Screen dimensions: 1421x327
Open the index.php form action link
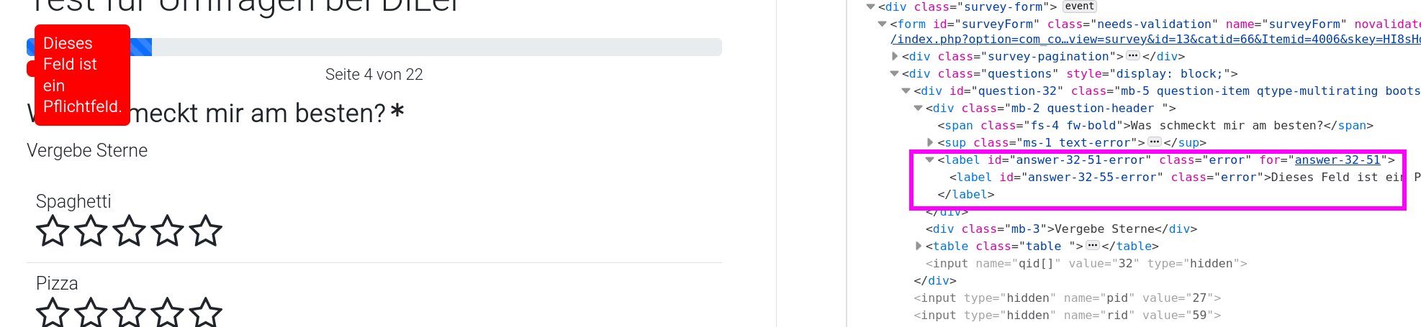coord(1152,39)
